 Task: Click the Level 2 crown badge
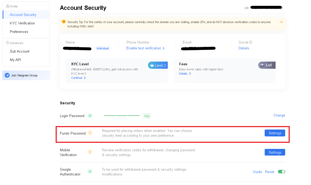coord(158,65)
